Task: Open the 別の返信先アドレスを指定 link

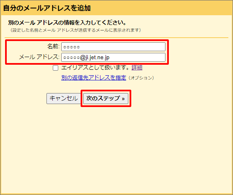Action: [x=94, y=77]
